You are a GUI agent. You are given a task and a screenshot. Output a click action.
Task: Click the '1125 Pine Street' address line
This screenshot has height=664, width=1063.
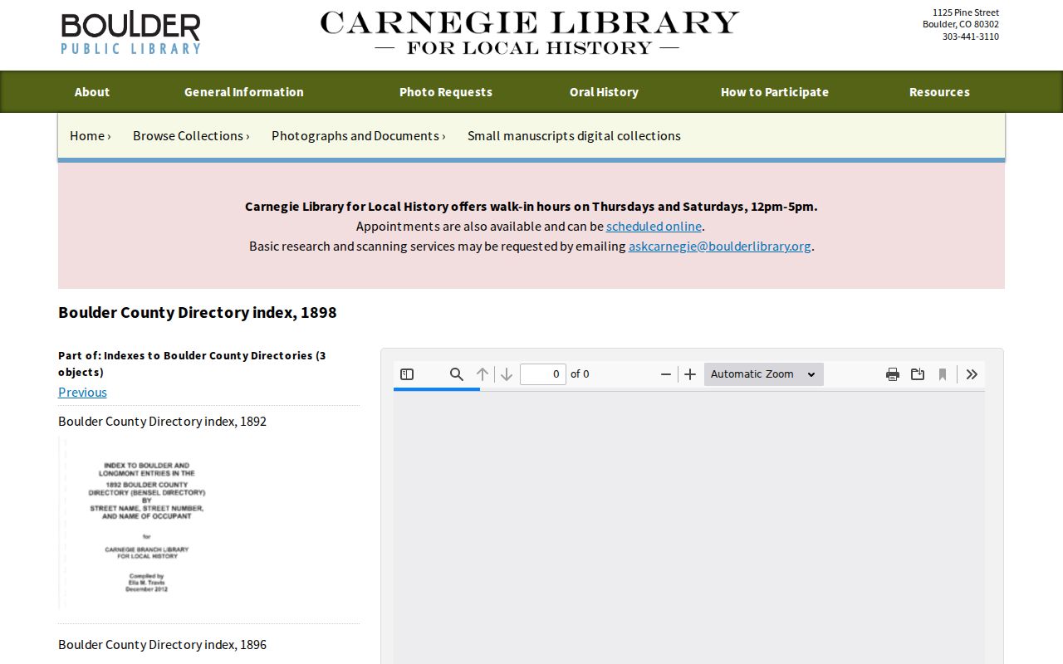point(966,12)
